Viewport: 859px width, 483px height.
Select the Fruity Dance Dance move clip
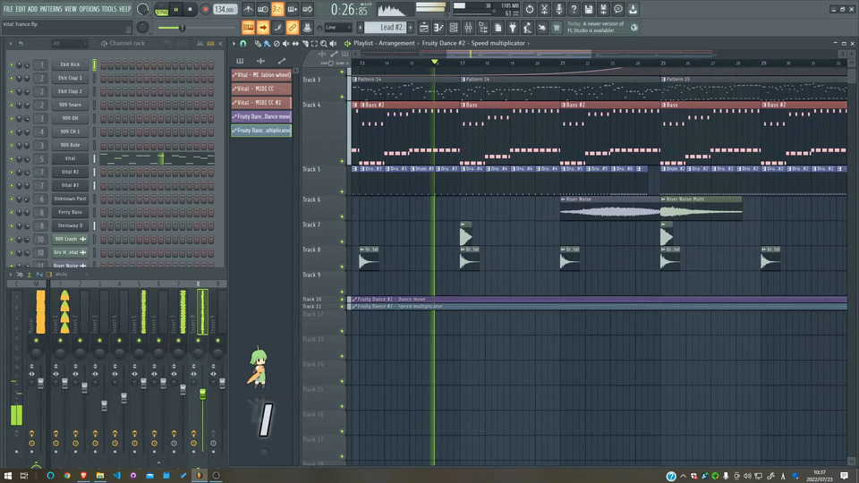(261, 116)
